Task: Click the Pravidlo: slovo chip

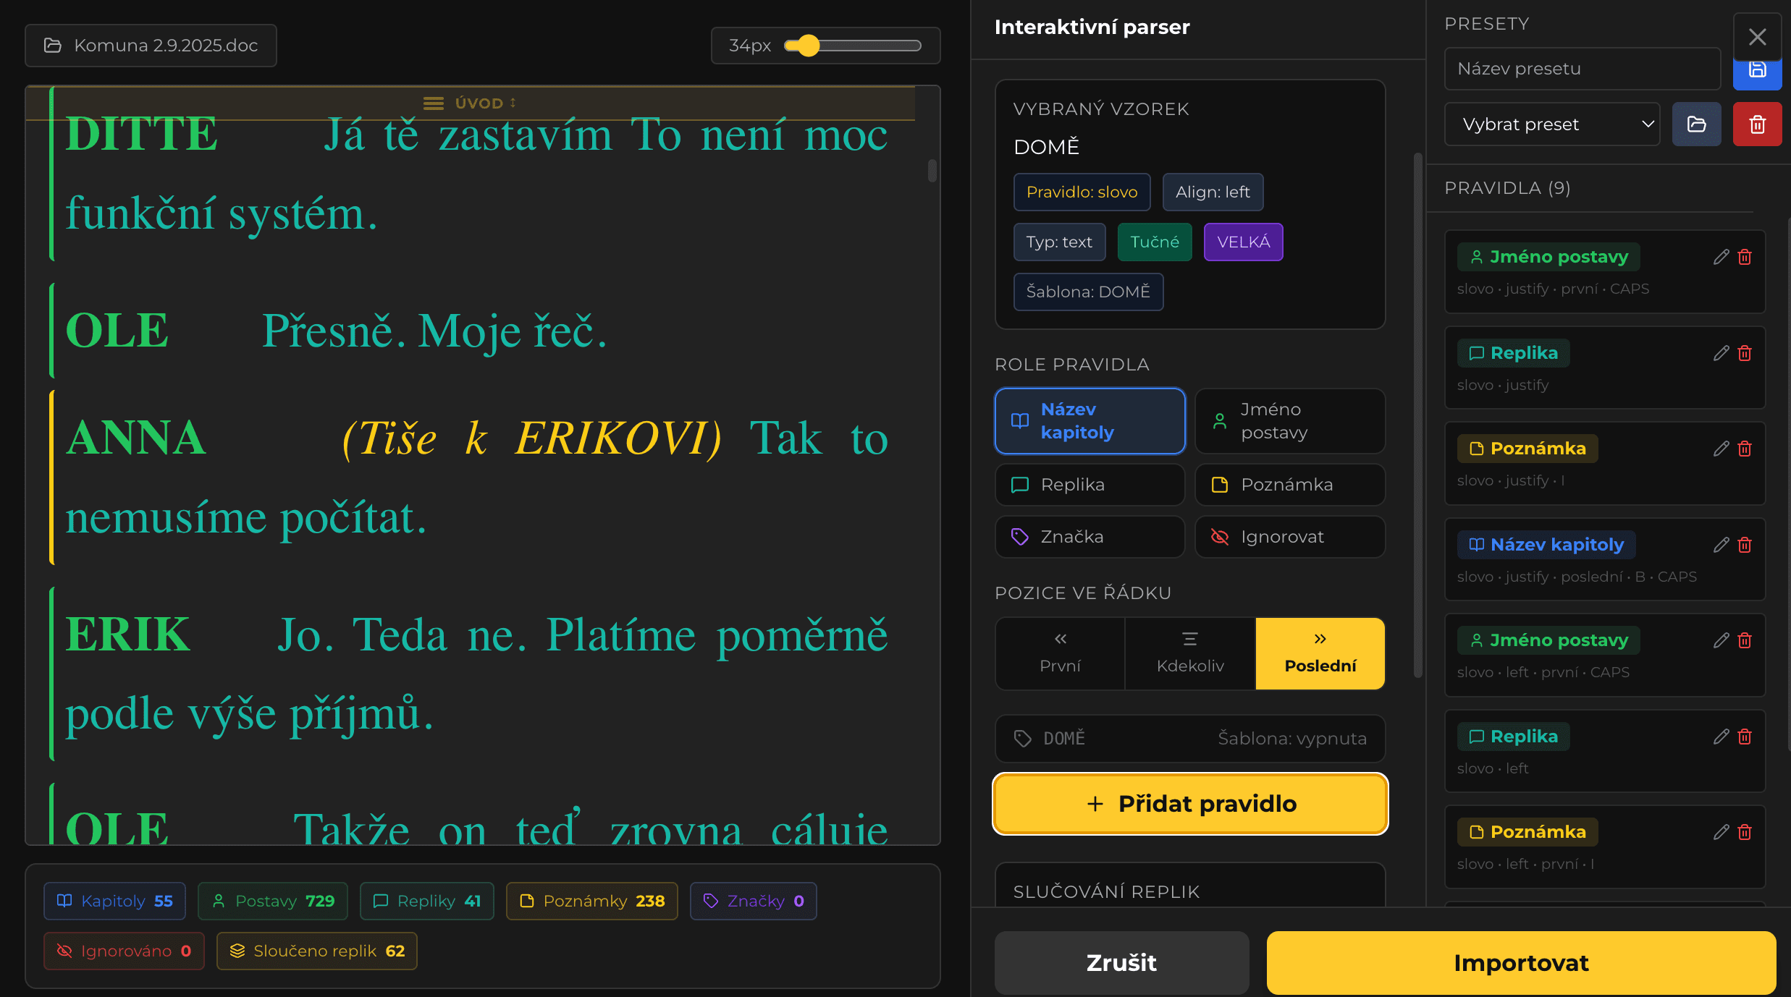Action: (x=1082, y=192)
